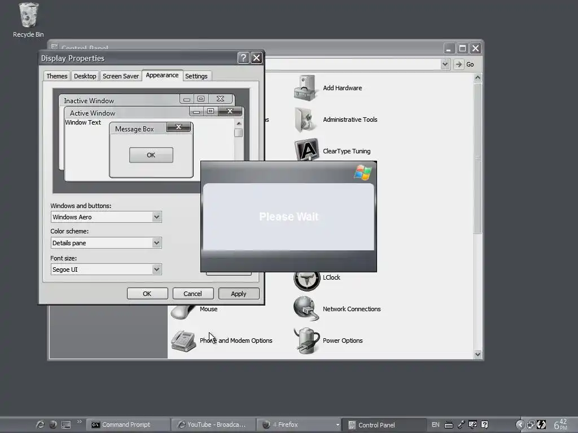This screenshot has height=433, width=578.
Task: Open the Settings tab
Action: click(196, 76)
